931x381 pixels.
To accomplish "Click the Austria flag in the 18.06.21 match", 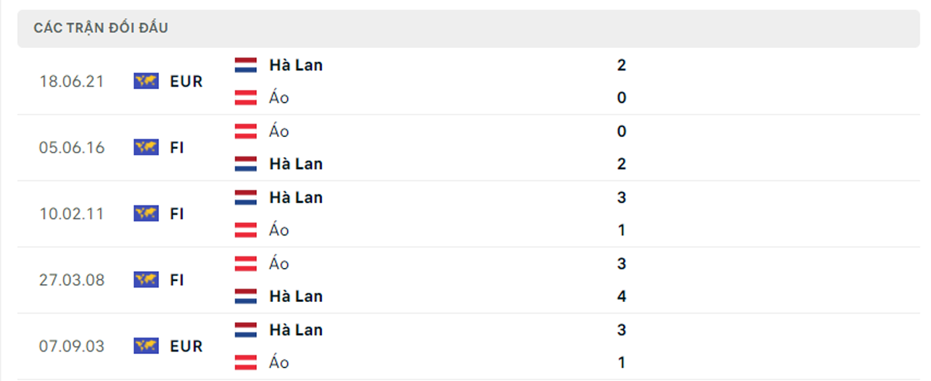I will click(246, 98).
